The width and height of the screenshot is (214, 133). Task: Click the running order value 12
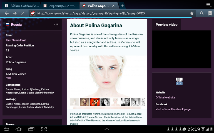[x=8, y=50]
